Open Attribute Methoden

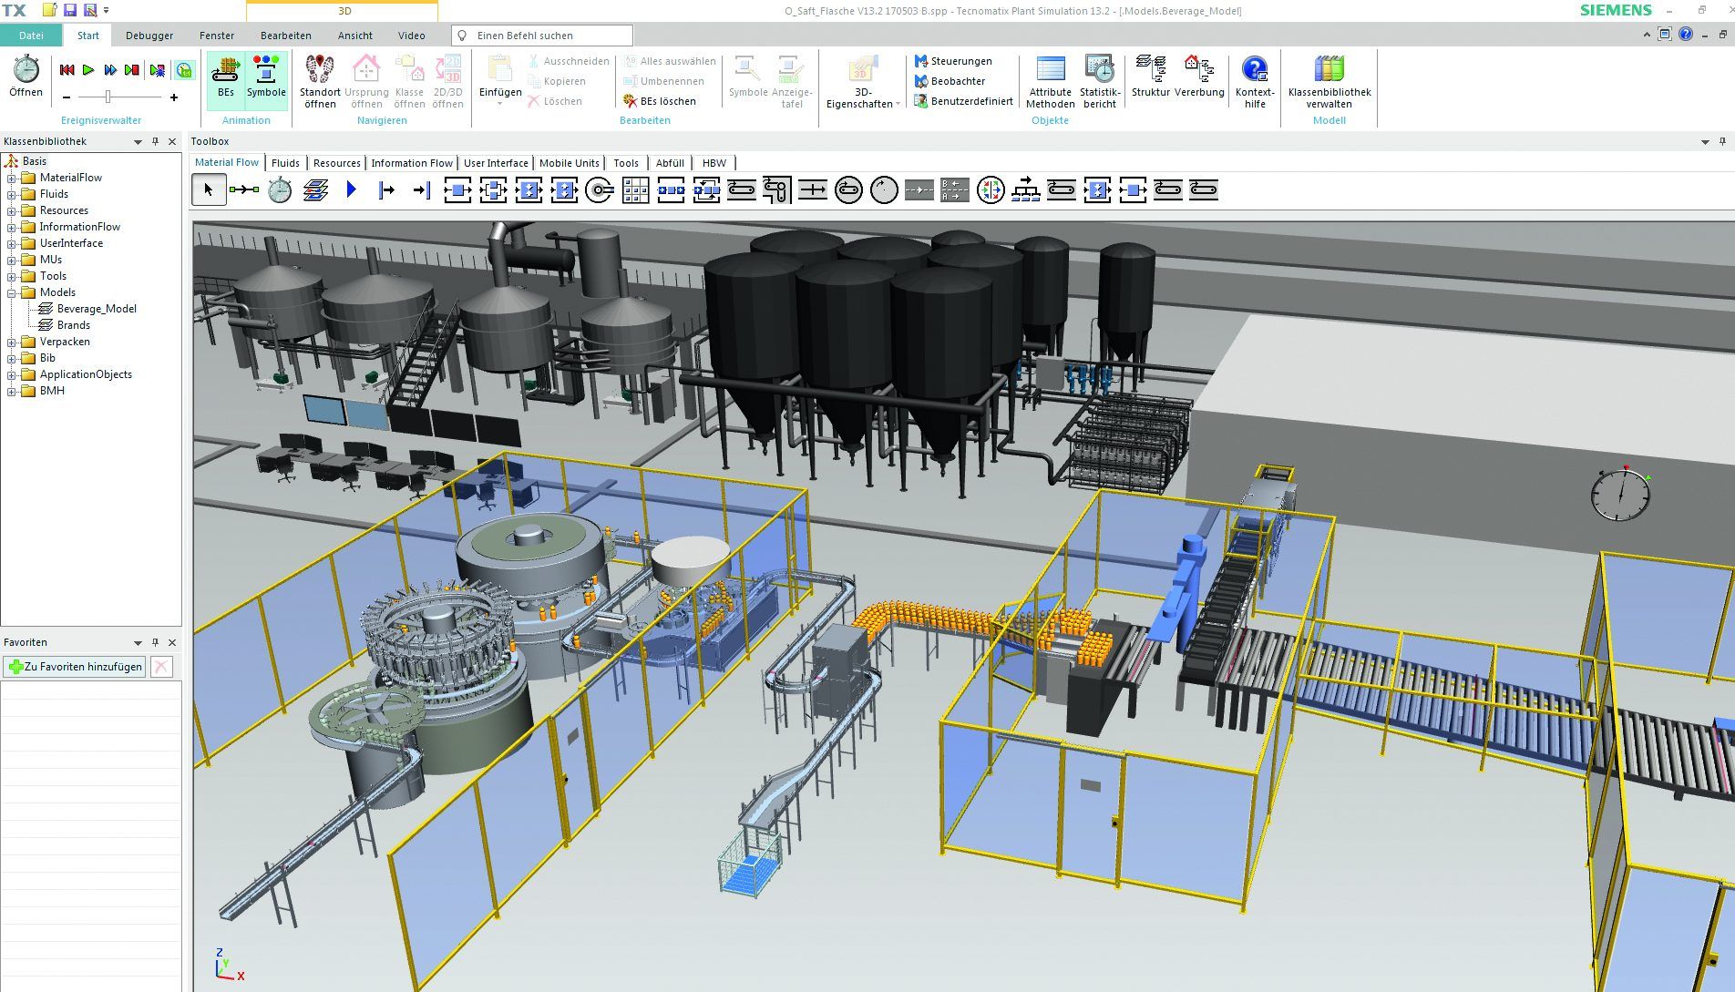coord(1050,81)
